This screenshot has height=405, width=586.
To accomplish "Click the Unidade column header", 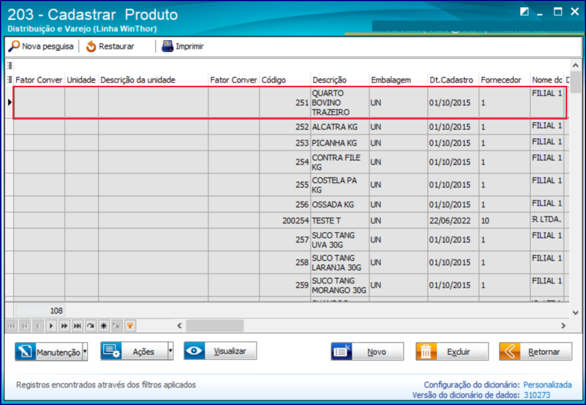I will click(x=81, y=80).
